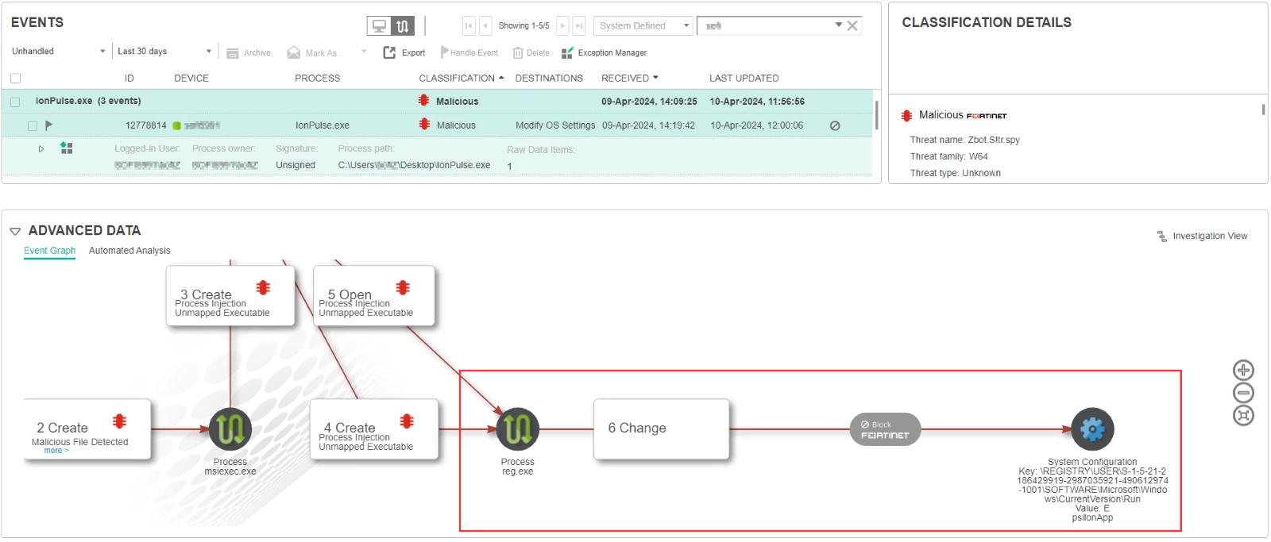Zoom out the event graph
This screenshot has height=542, width=1271.
(1243, 393)
